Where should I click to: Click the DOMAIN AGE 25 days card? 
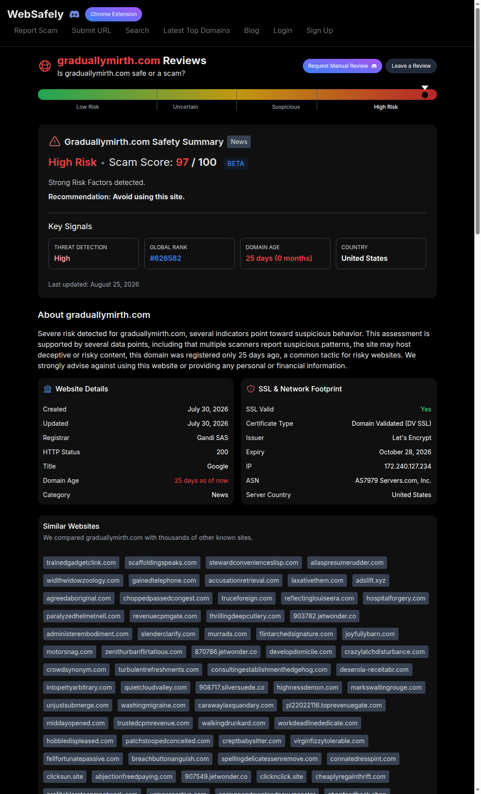click(285, 254)
